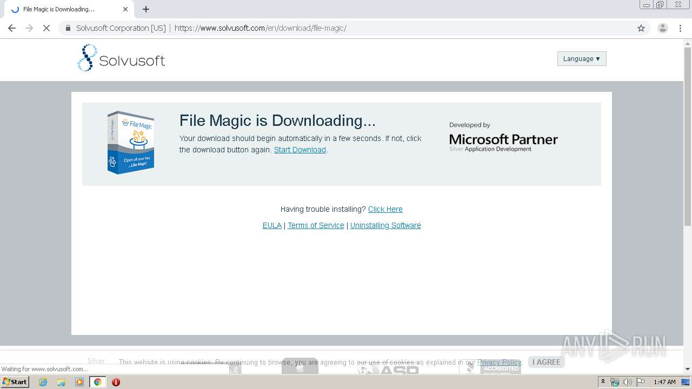Click the browser forward arrow

click(x=29, y=28)
